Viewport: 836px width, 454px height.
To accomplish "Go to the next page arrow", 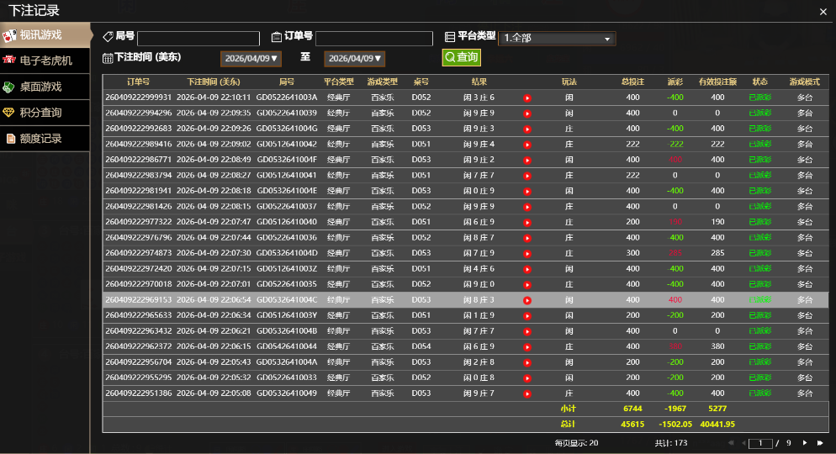I will pyautogui.click(x=805, y=442).
